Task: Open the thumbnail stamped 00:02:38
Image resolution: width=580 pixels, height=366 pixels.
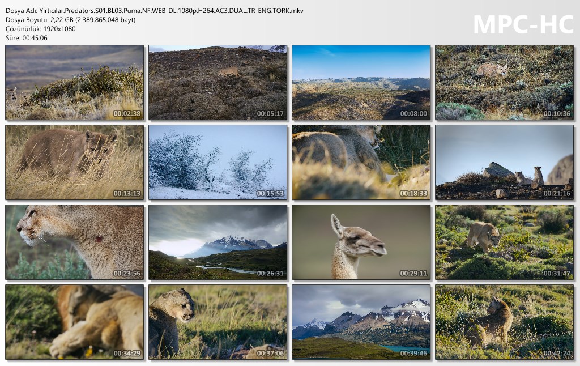Action: tap(74, 83)
